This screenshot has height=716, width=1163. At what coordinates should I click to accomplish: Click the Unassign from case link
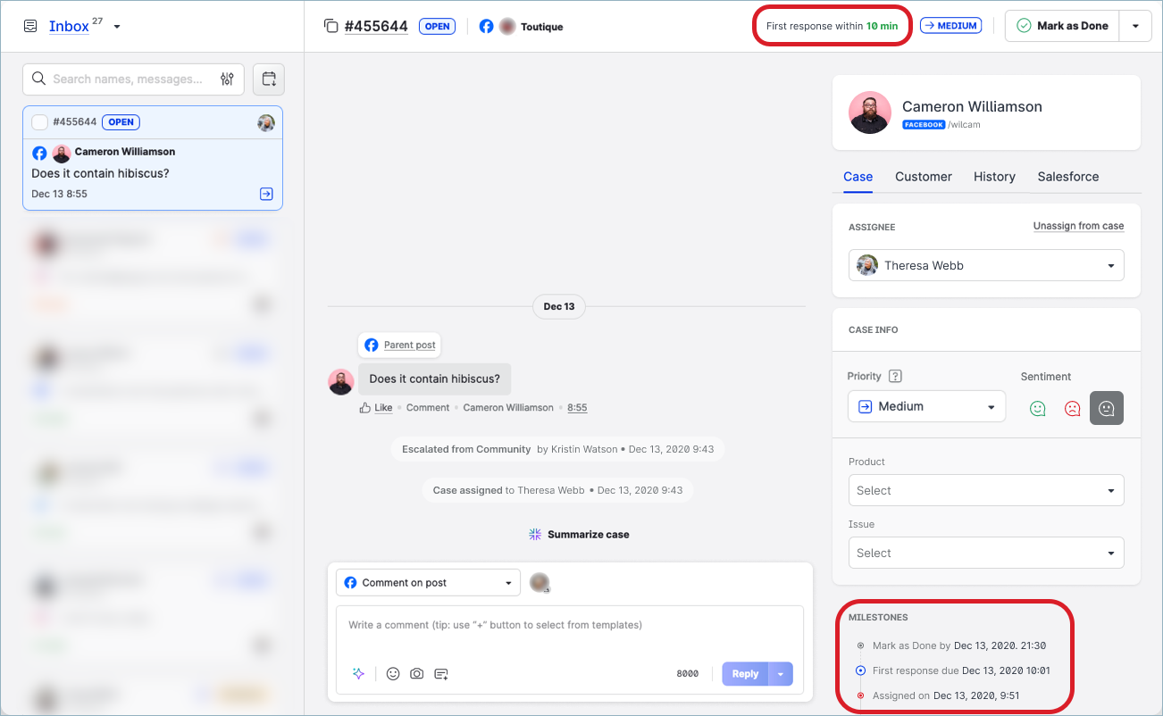[x=1078, y=226]
